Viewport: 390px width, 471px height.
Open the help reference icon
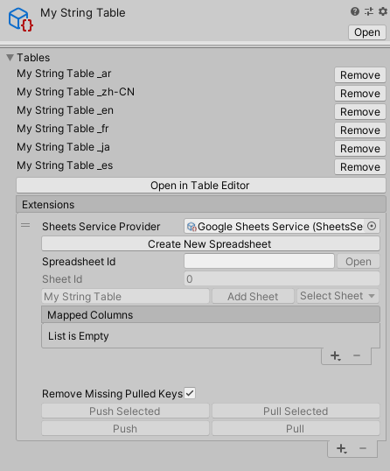355,11
